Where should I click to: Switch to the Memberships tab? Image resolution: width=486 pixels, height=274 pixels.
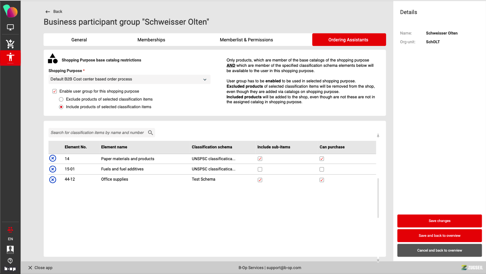(151, 40)
